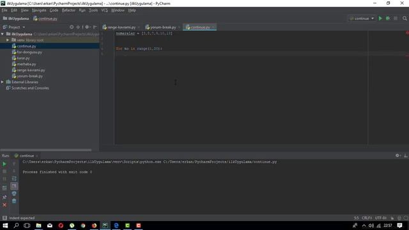Image resolution: width=409 pixels, height=230 pixels.
Task: Rerun continue from the Run panel green arrow
Action: (4, 164)
